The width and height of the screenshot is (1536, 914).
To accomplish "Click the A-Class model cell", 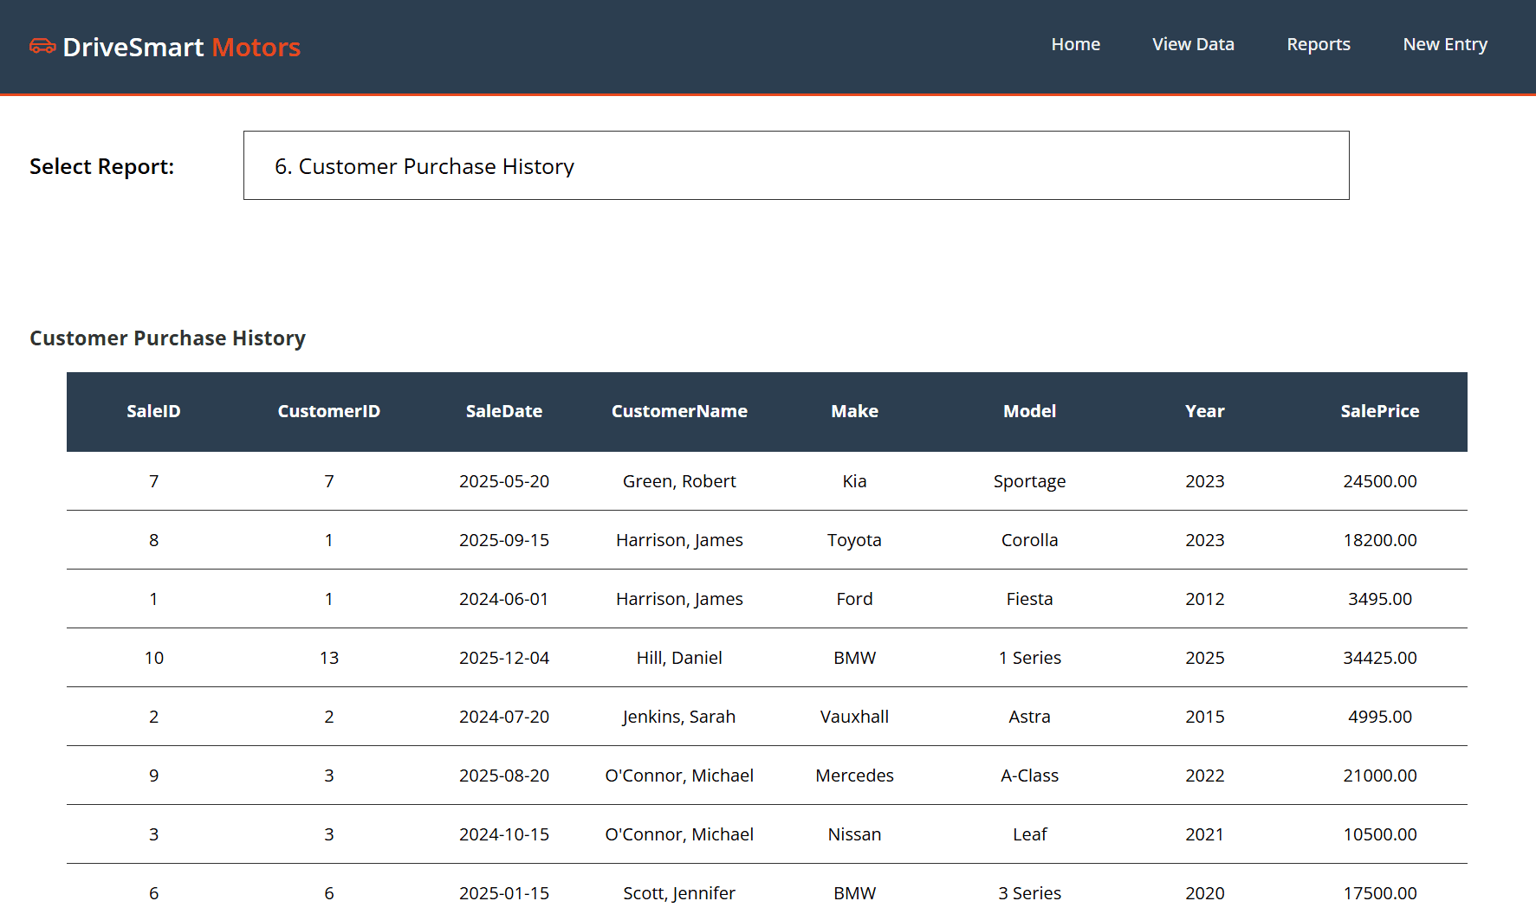I will click(x=1030, y=776).
